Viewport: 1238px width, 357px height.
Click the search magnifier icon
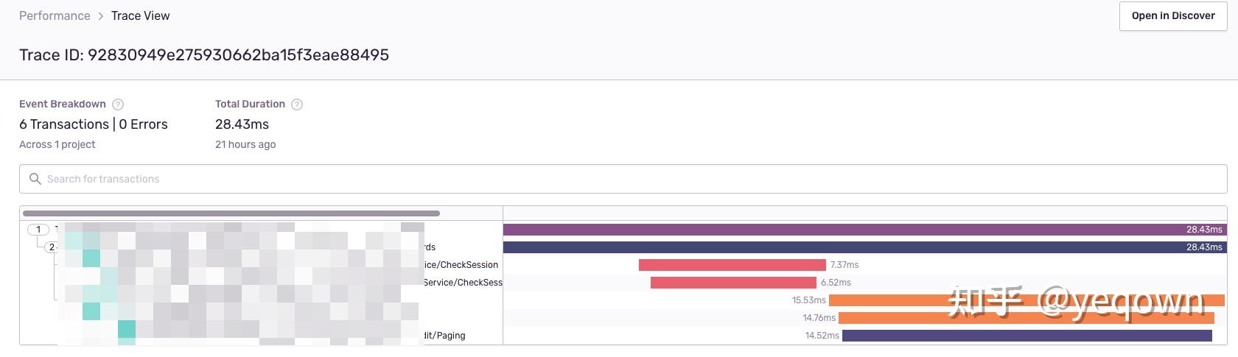tap(35, 179)
